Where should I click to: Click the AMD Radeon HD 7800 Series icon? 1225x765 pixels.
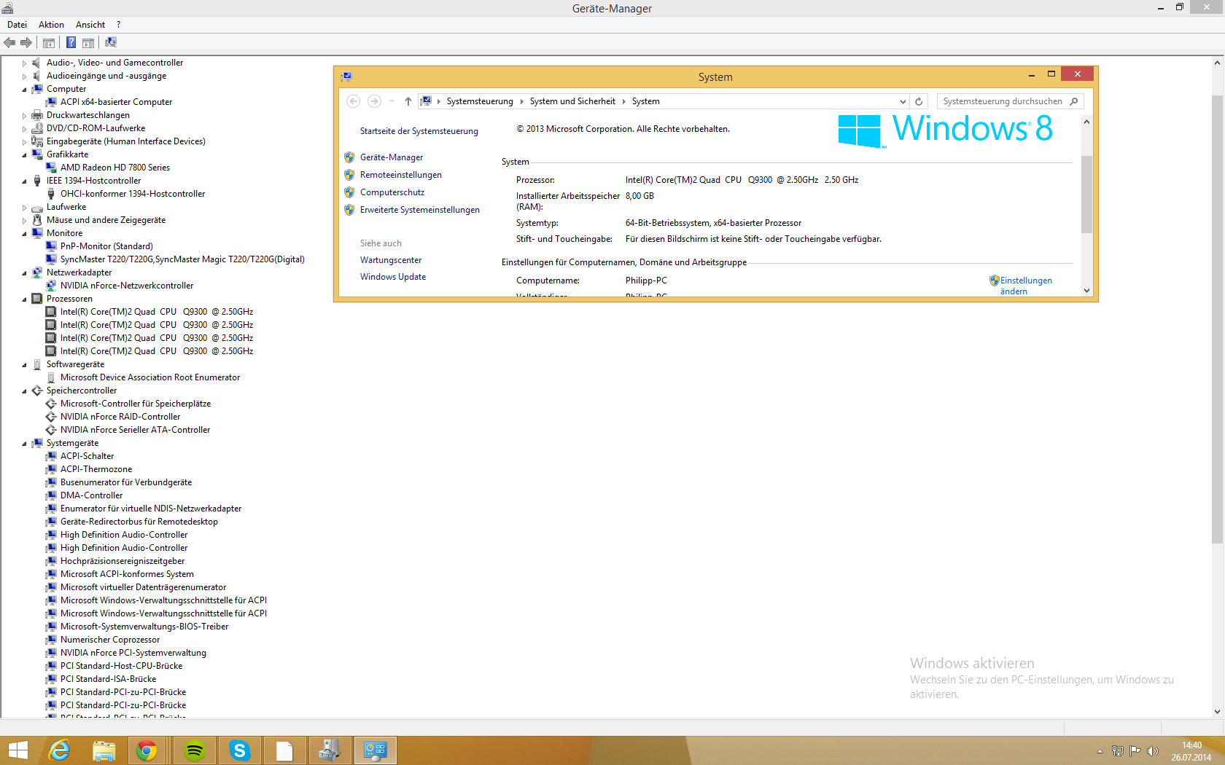tap(51, 168)
